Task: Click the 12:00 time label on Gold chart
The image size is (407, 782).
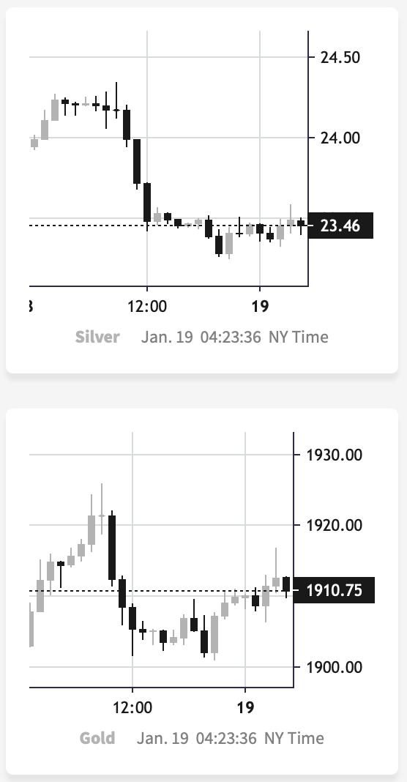Action: point(132,707)
